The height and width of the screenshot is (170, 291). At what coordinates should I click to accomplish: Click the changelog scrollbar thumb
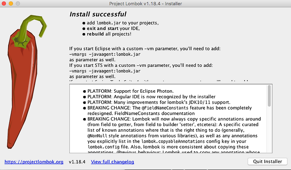click(x=269, y=96)
